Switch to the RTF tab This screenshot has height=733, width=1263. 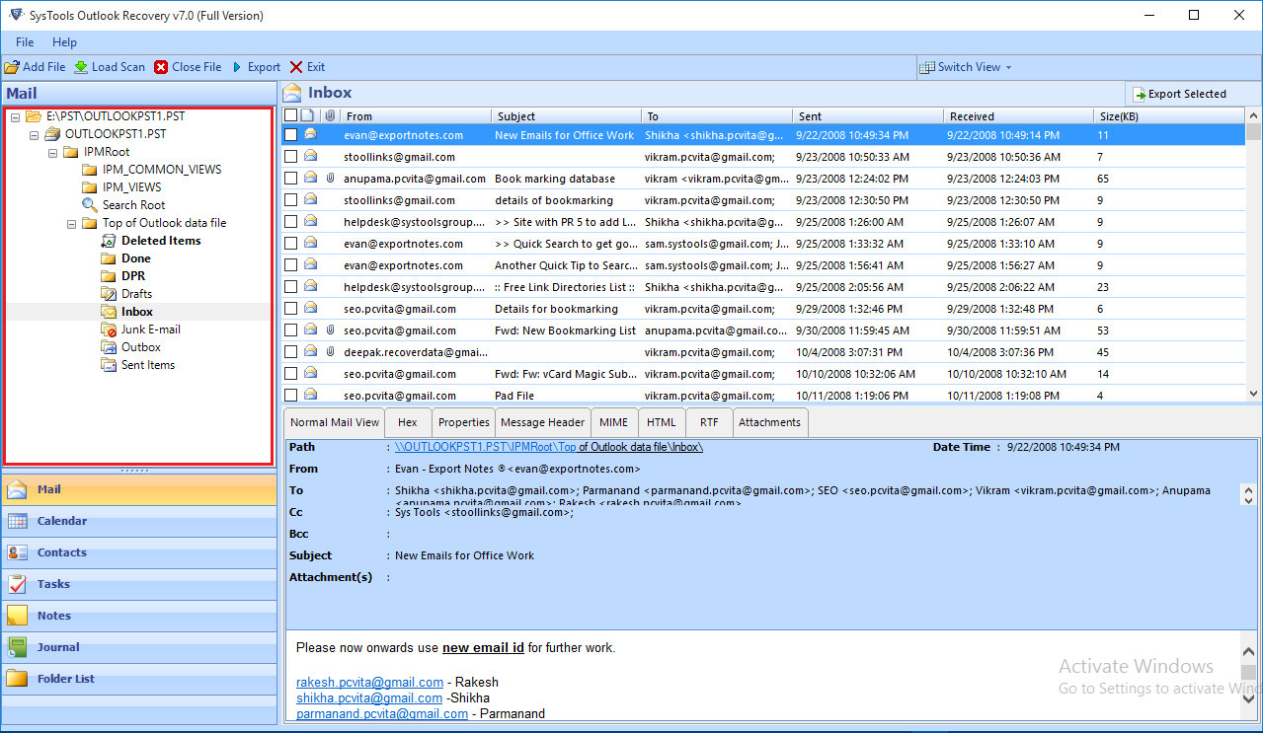tap(709, 422)
